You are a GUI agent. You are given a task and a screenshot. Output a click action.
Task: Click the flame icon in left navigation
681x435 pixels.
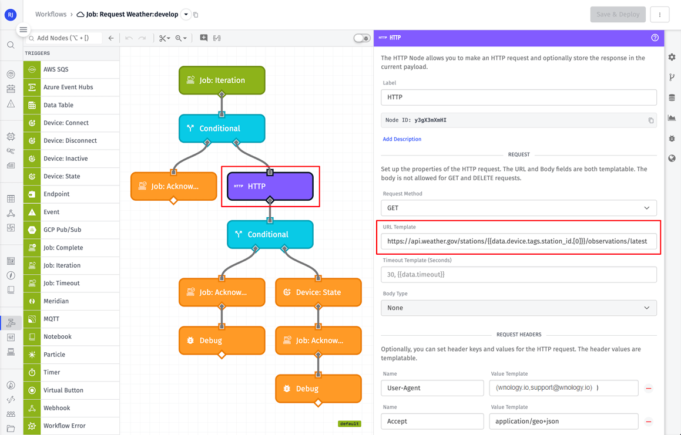[11, 385]
